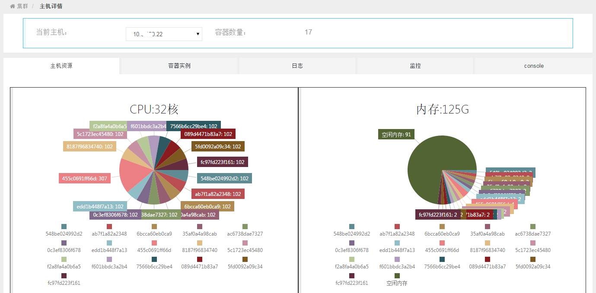Click CPU pie label 5c1723ec45480: 102
Image resolution: width=596 pixels, height=293 pixels.
click(100, 134)
